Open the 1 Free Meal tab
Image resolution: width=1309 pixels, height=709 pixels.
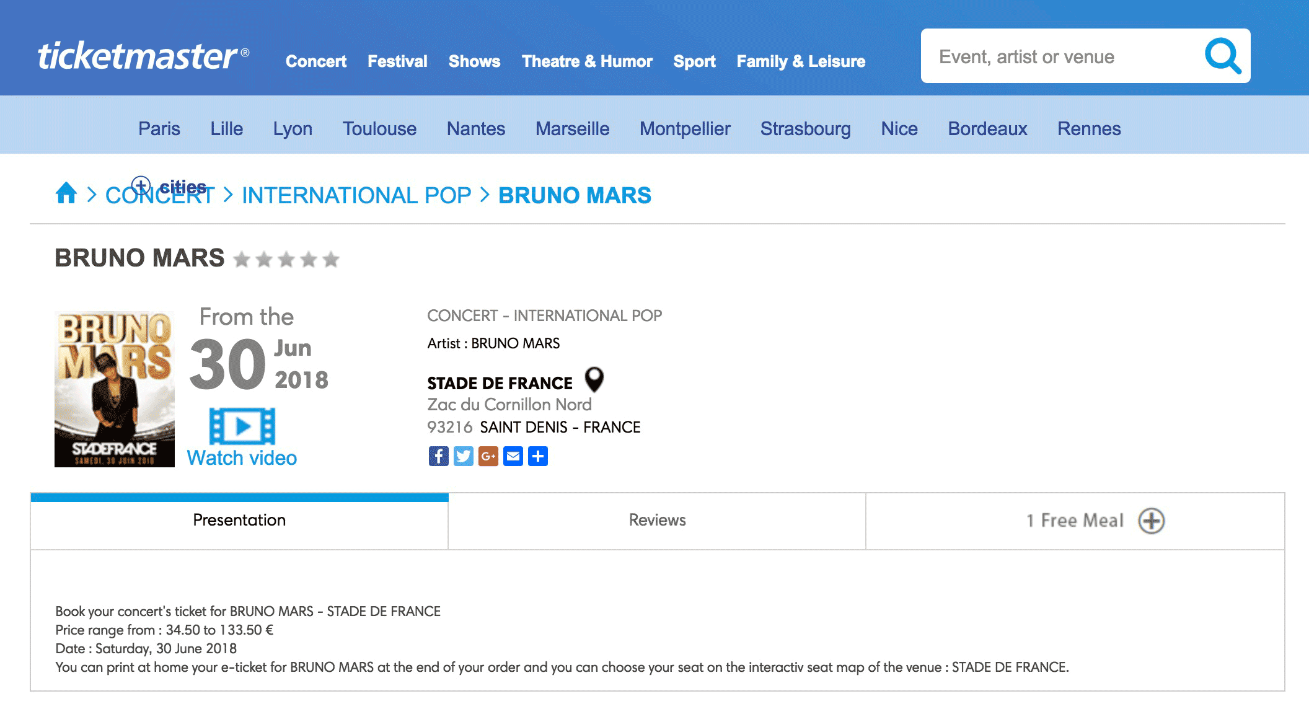click(1075, 521)
